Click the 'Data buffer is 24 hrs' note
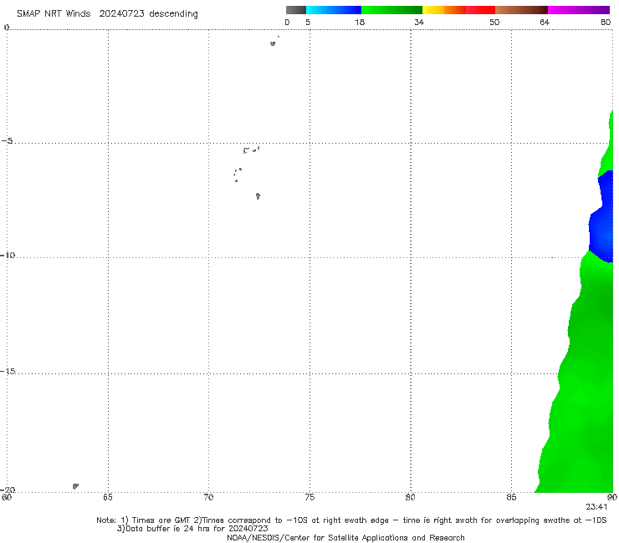Viewport: 619px width, 543px height. pyautogui.click(x=192, y=529)
